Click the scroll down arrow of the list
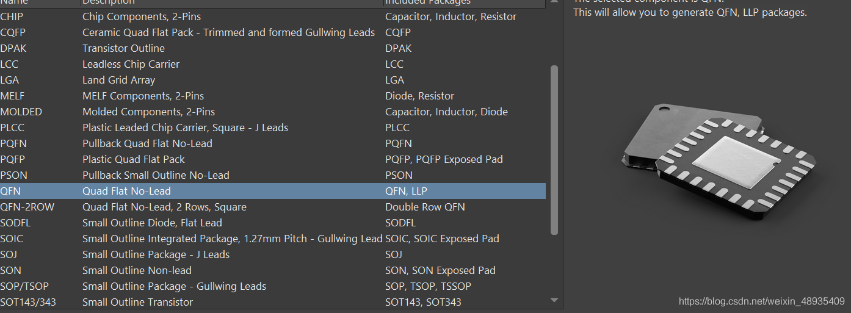Image resolution: width=851 pixels, height=313 pixels. (554, 300)
